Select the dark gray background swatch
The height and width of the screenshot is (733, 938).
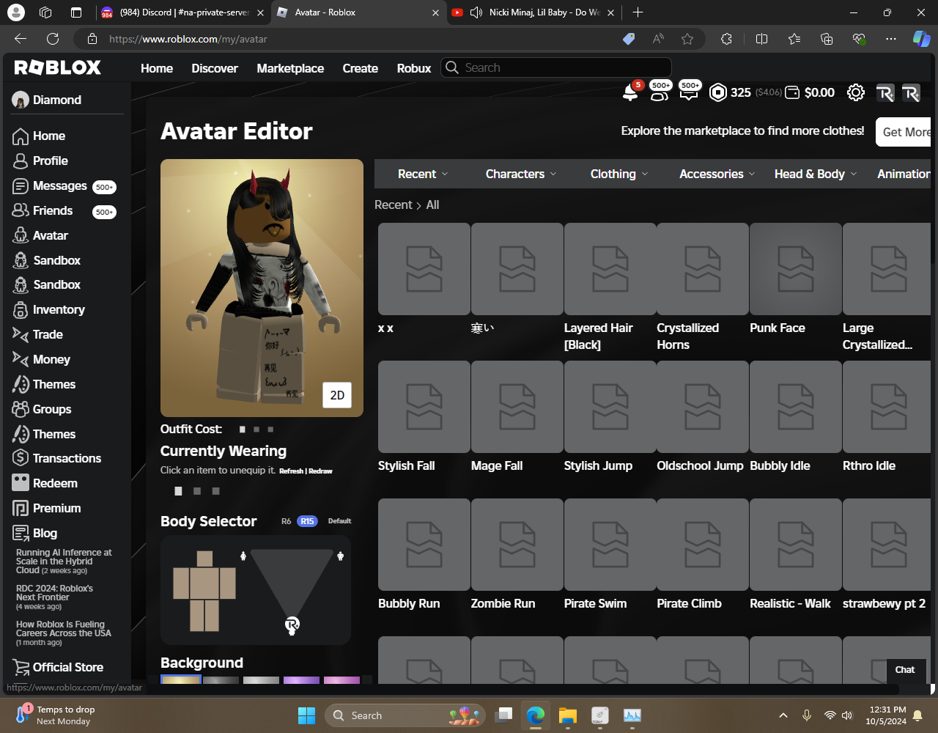[x=221, y=680]
